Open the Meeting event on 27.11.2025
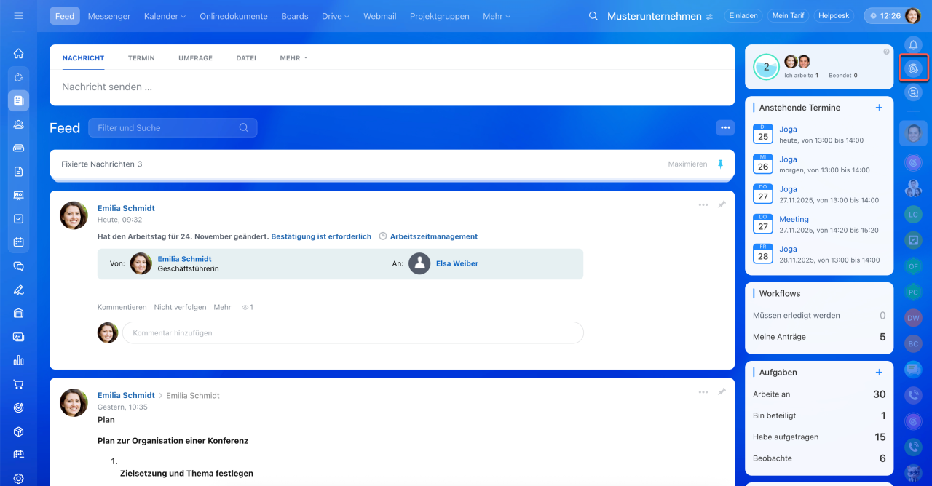The image size is (932, 486). point(794,219)
